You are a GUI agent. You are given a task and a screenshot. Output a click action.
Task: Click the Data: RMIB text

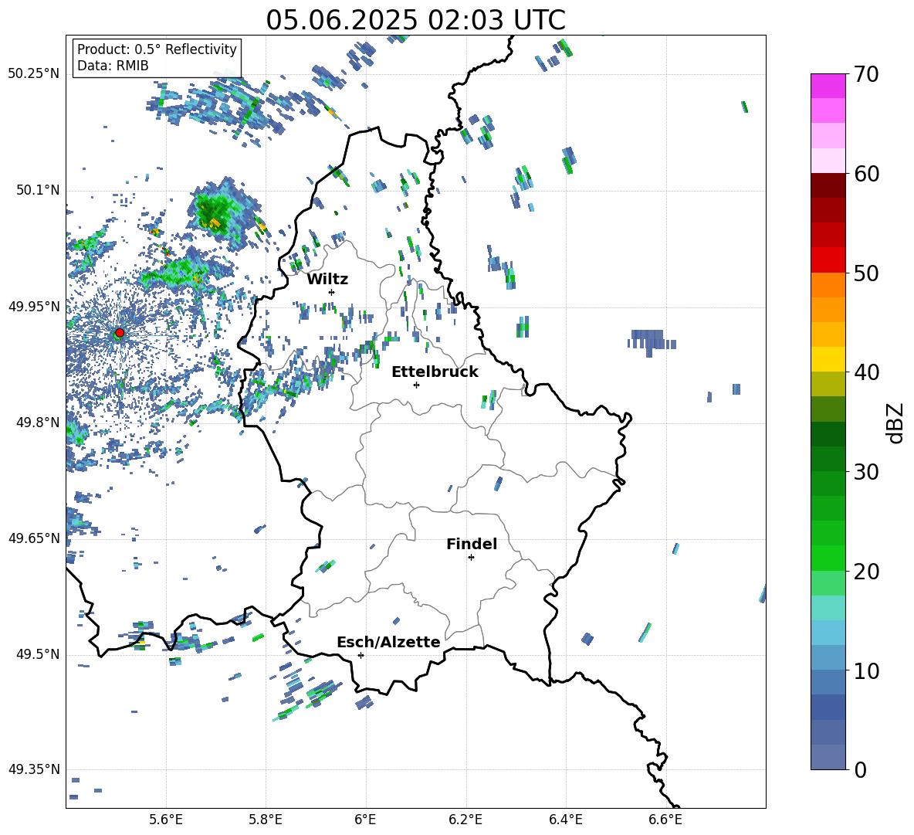coord(113,66)
